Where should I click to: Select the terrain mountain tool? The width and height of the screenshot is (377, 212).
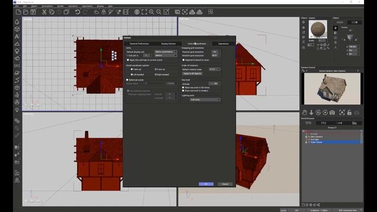tap(17, 44)
